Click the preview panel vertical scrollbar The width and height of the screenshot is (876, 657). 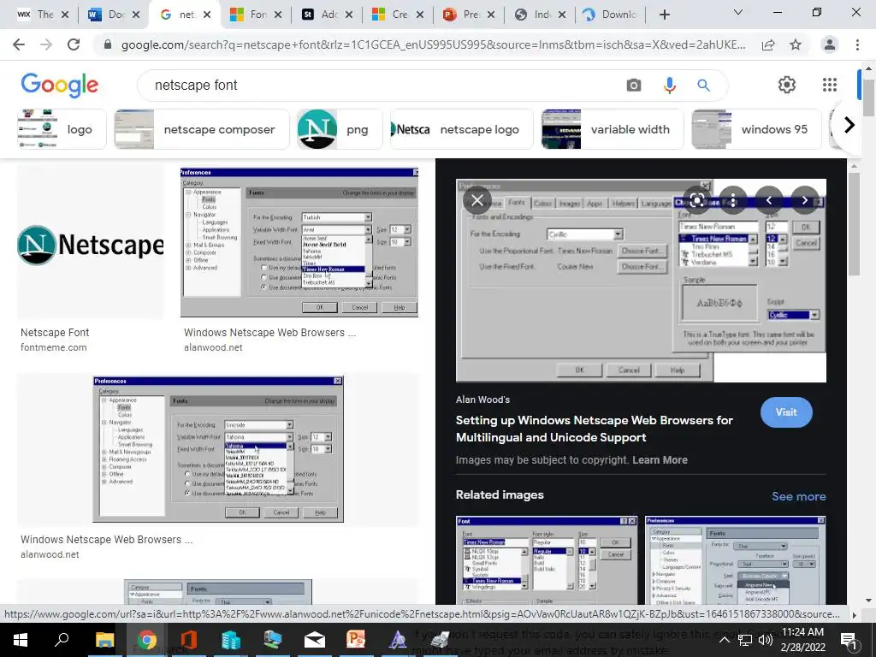point(854,223)
